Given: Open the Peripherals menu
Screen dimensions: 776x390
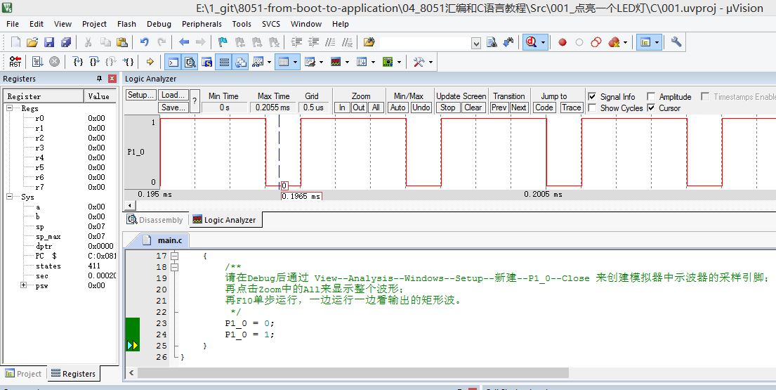Looking at the screenshot, I should pyautogui.click(x=202, y=24).
